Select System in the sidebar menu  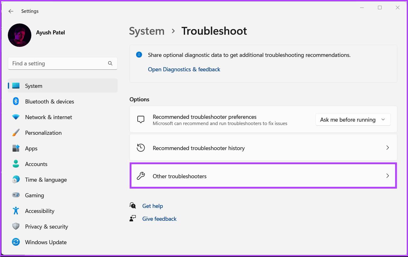[x=34, y=86]
